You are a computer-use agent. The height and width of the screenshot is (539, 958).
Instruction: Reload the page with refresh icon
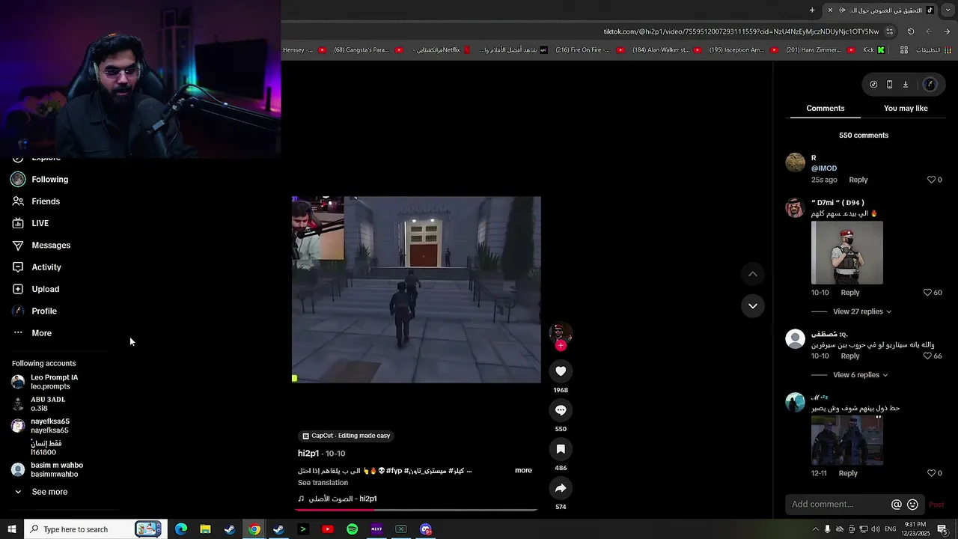click(911, 31)
